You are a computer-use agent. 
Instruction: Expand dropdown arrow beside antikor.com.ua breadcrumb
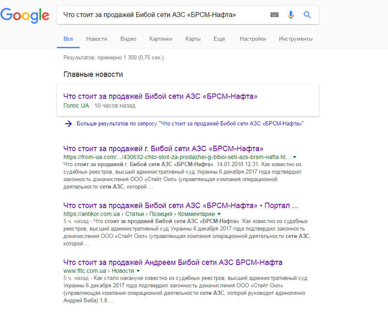(219, 214)
